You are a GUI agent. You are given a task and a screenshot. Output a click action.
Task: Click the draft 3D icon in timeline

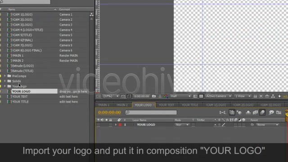click(x=239, y=112)
